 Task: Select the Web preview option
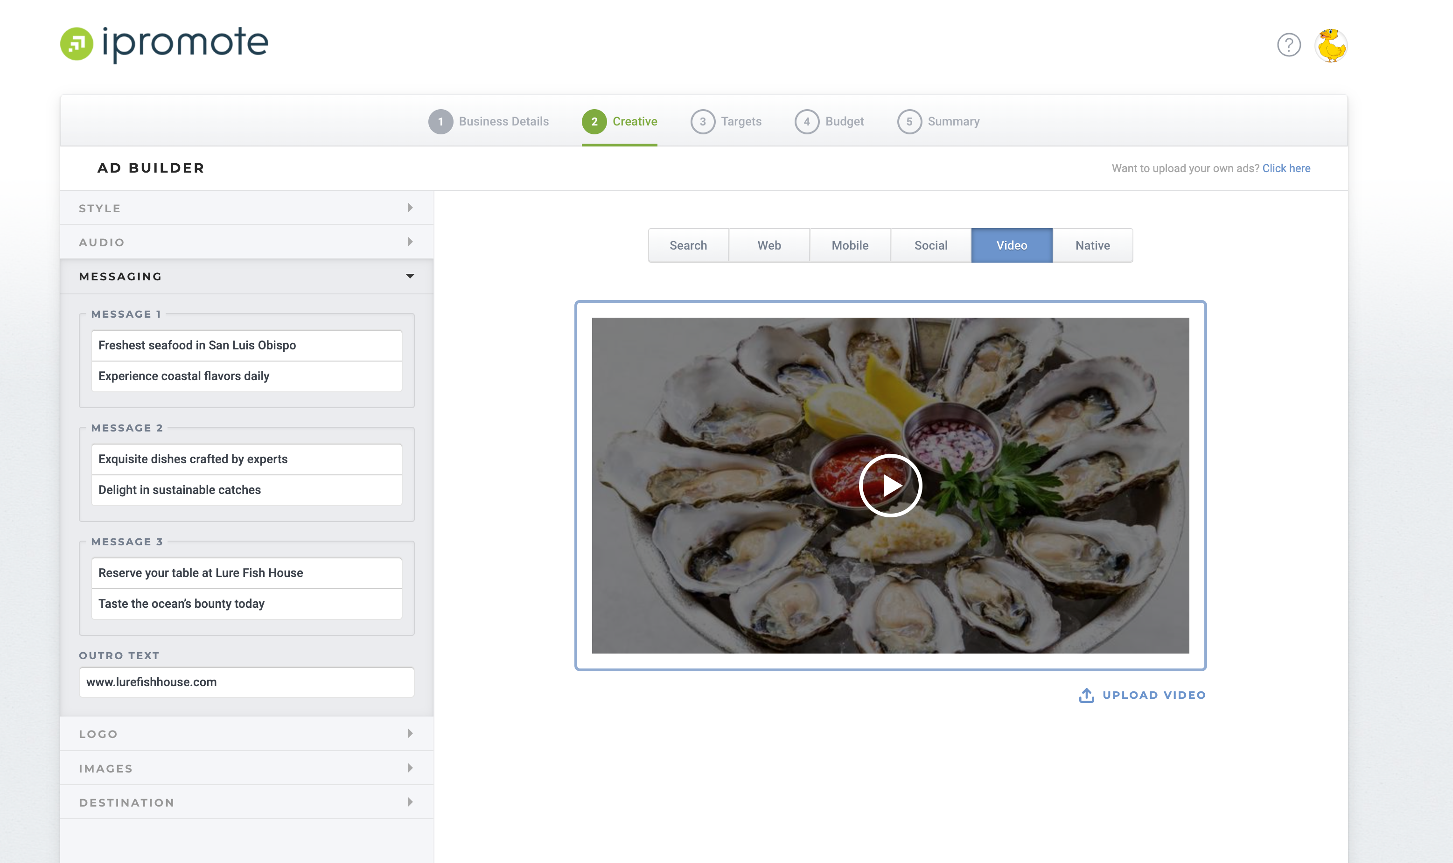click(x=769, y=245)
